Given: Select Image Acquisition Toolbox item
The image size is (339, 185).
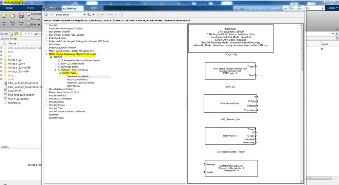Looking at the screenshot, I should coord(62,48).
